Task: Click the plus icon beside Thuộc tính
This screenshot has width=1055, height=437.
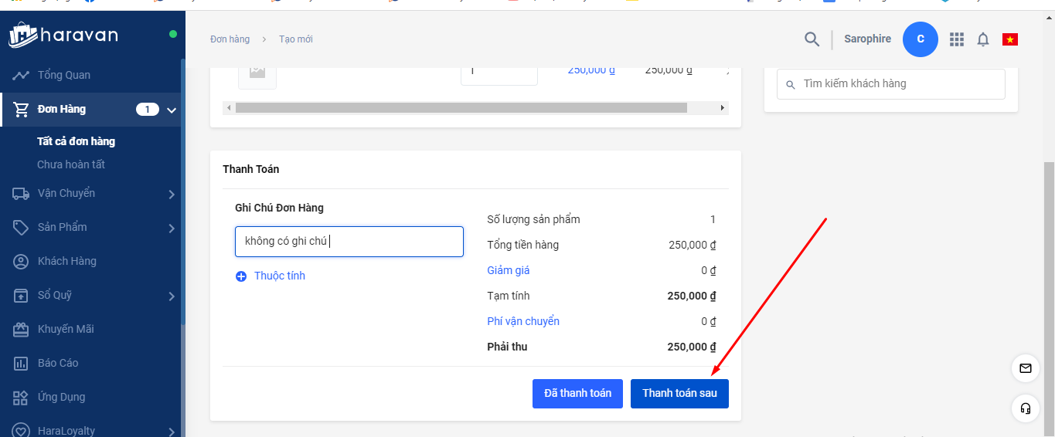Action: [241, 276]
